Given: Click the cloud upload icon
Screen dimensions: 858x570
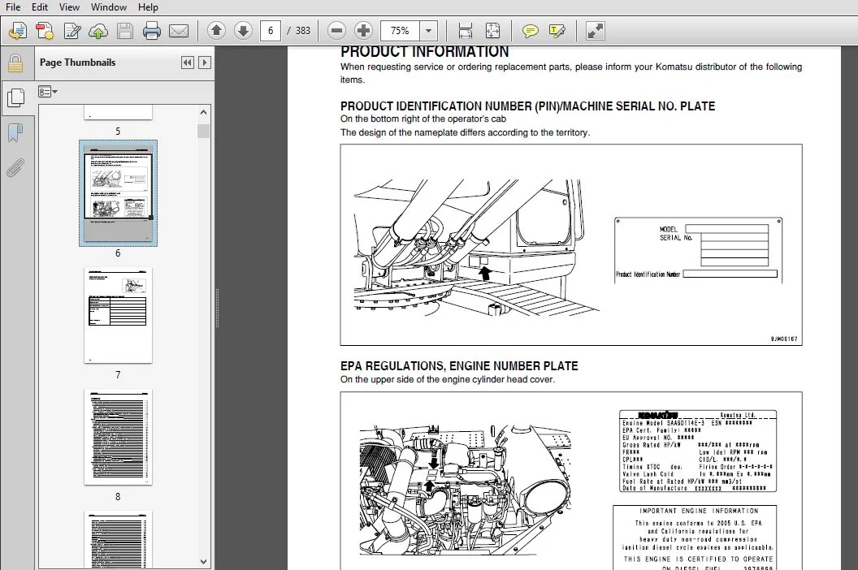Looking at the screenshot, I should point(98,31).
